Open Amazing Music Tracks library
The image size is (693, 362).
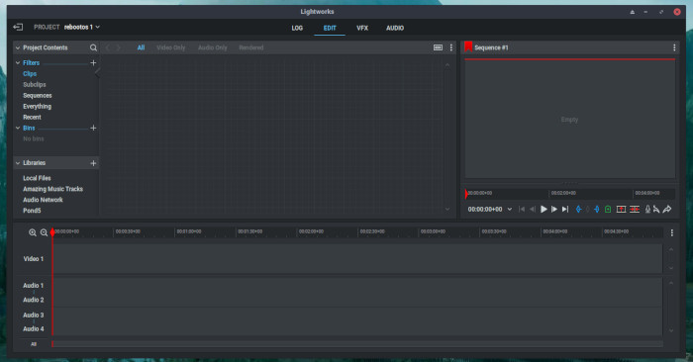53,189
